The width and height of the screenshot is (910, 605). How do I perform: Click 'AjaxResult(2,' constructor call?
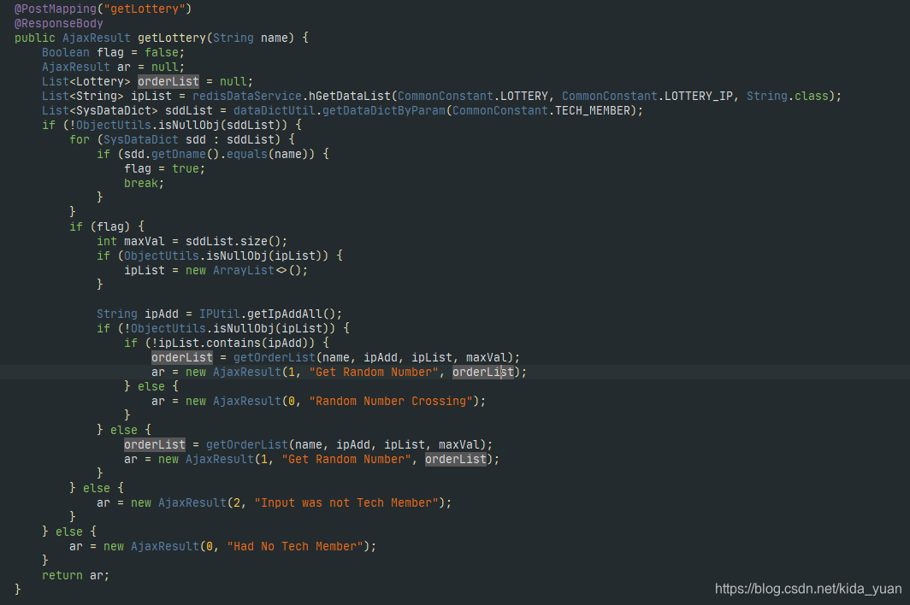pyautogui.click(x=202, y=502)
